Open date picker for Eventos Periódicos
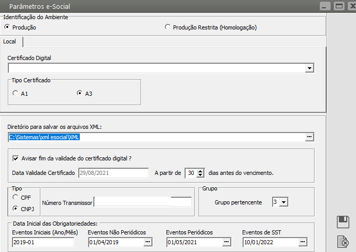 click(226, 242)
